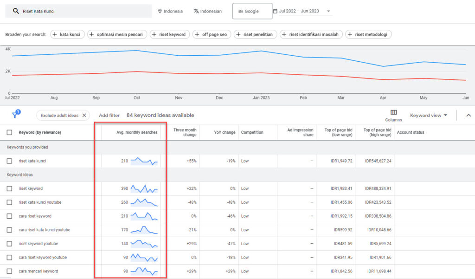Click the Riset Kata Kunci search field
This screenshot has width=475, height=279.
tap(78, 11)
